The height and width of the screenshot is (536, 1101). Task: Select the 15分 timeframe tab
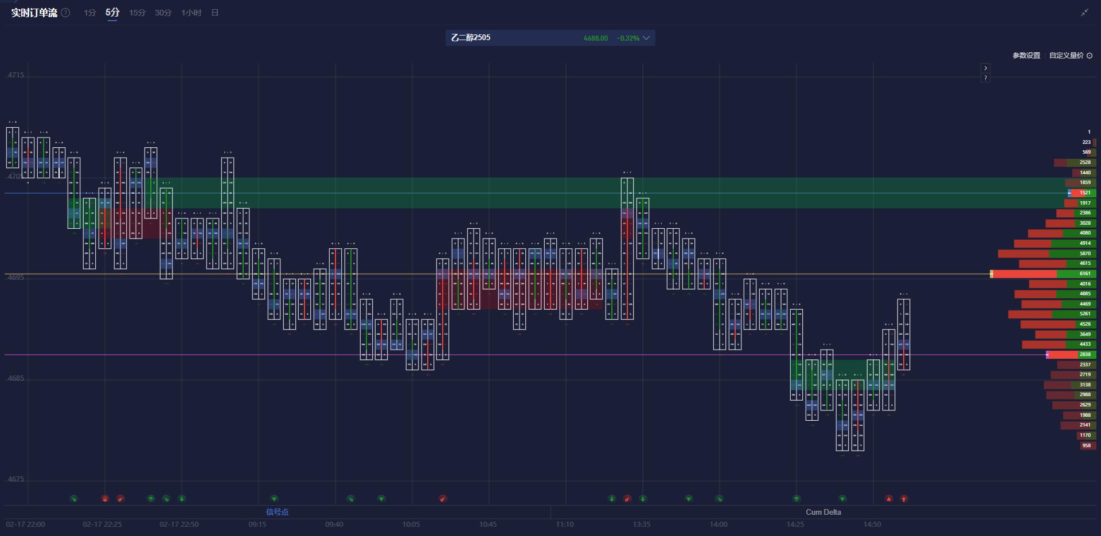[x=137, y=13]
